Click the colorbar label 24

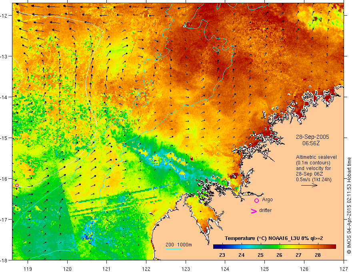tap(241, 255)
